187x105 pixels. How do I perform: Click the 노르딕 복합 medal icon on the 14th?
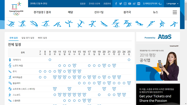click(x=74, y=65)
